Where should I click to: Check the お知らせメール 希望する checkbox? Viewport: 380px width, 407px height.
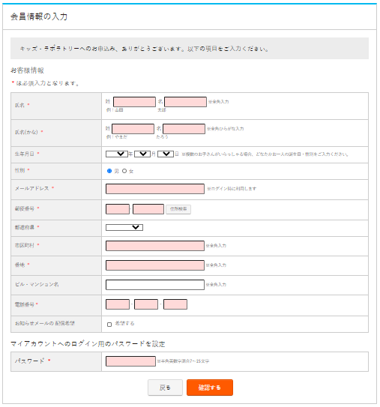coord(109,325)
